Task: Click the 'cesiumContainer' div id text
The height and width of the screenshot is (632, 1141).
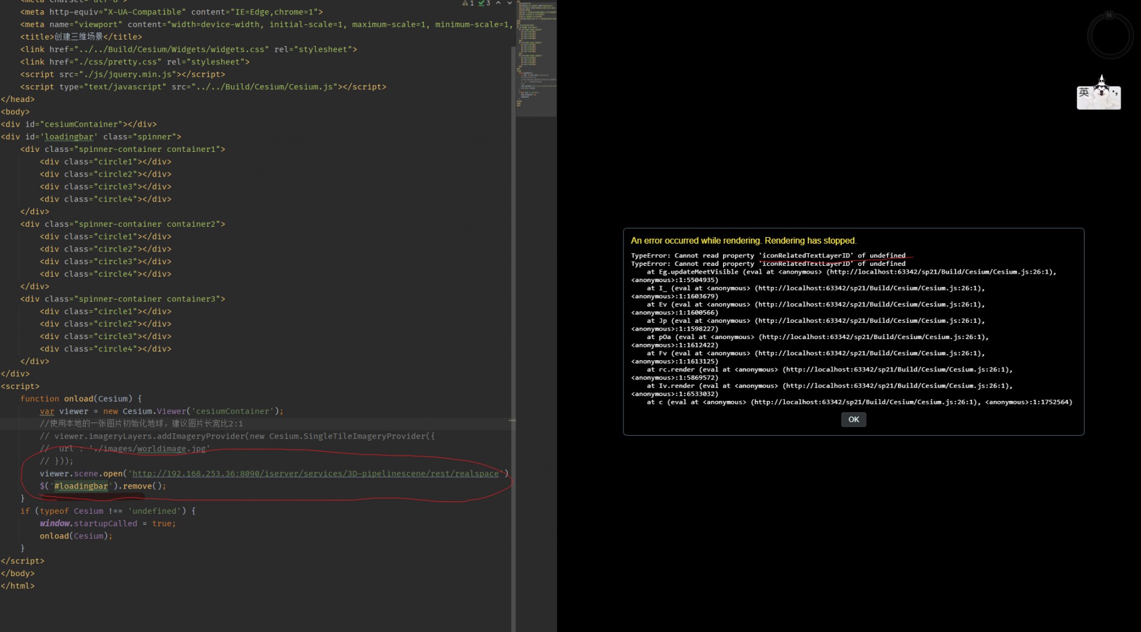Action: coord(79,124)
